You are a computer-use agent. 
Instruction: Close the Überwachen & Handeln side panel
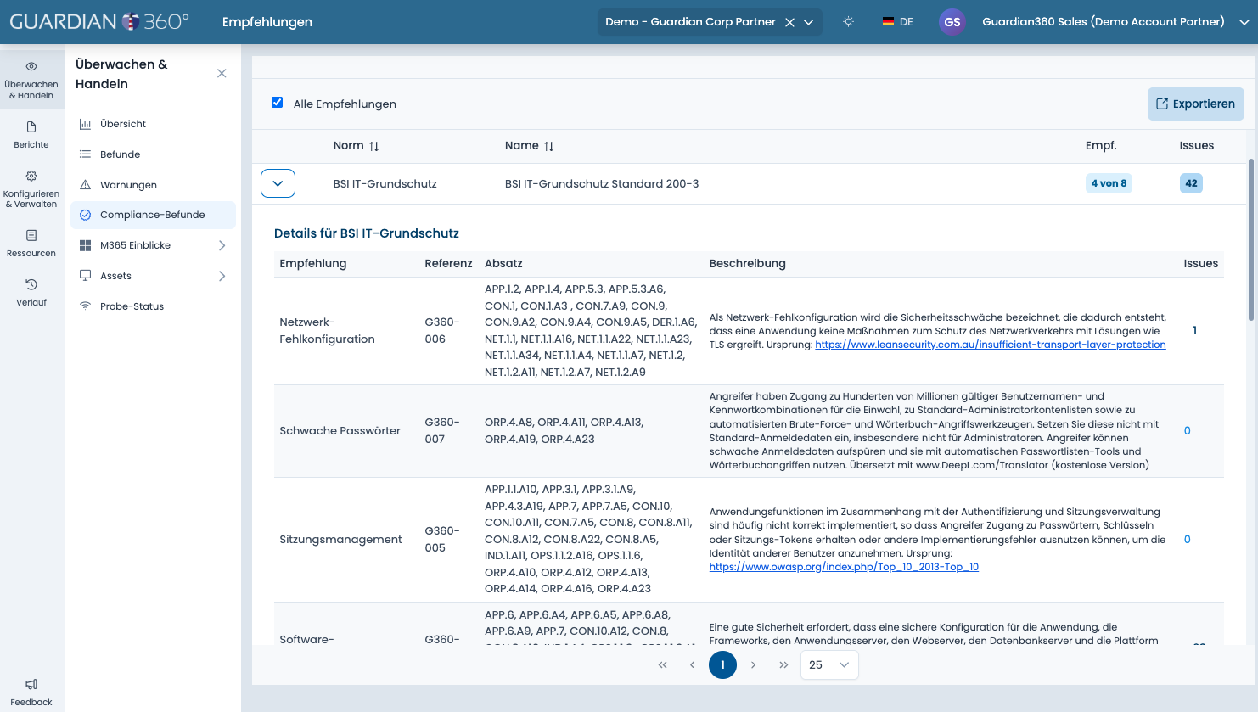point(222,74)
